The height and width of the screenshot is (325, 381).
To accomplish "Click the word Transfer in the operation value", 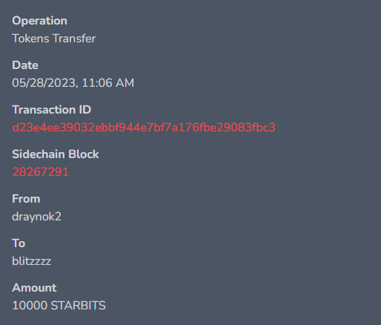I will 74,39.
